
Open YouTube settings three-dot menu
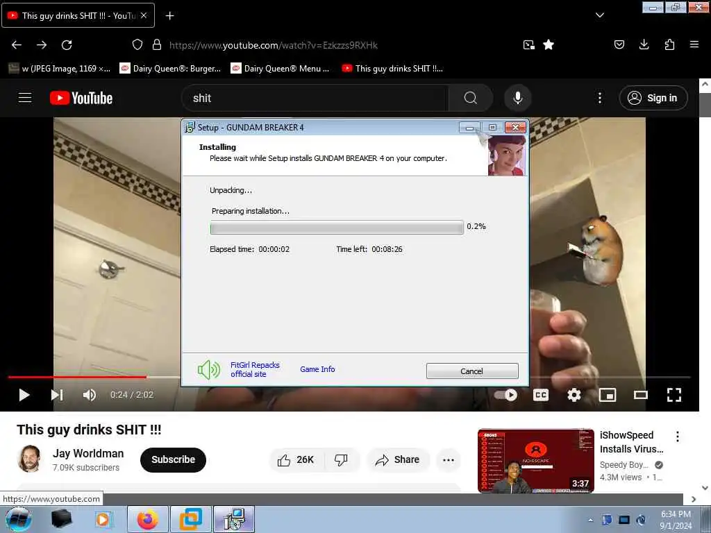click(600, 98)
